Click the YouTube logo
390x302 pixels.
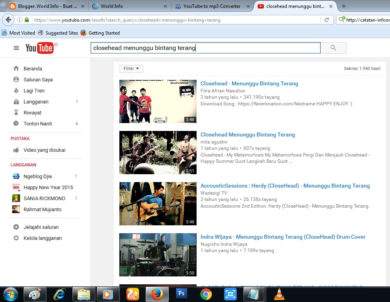[x=39, y=48]
